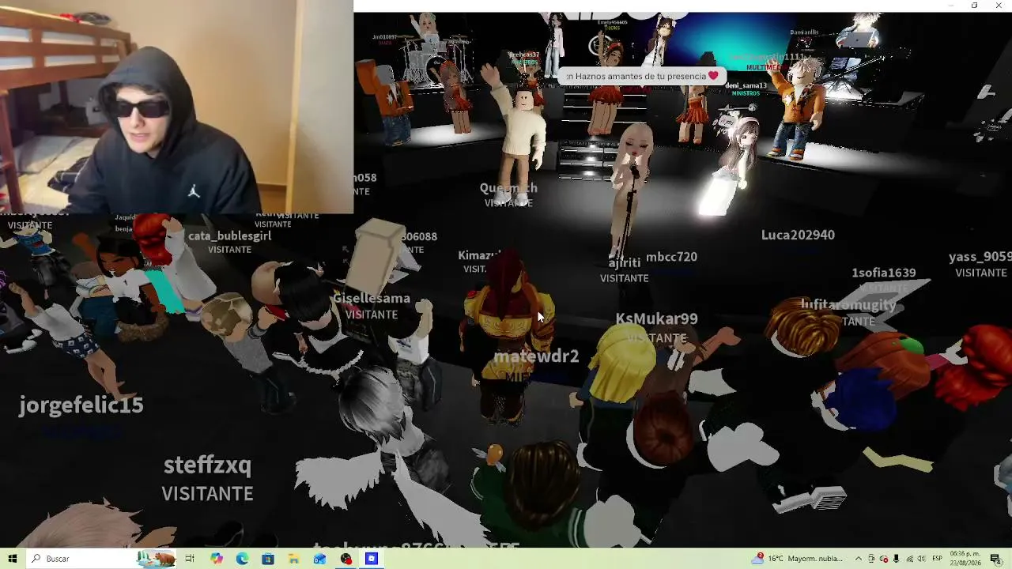Open the speaker volume tray icon

[922, 559]
